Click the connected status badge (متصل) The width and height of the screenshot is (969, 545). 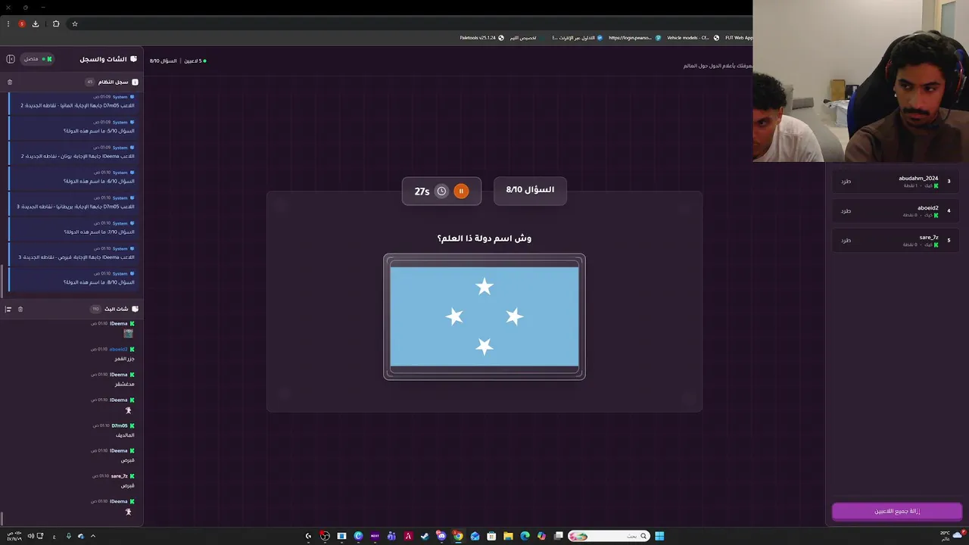pos(37,59)
